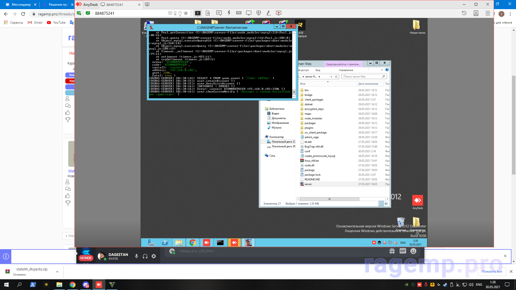The width and height of the screenshot is (516, 290).
Task: Click the server.exe console scroll down arrow
Action: (x=294, y=96)
